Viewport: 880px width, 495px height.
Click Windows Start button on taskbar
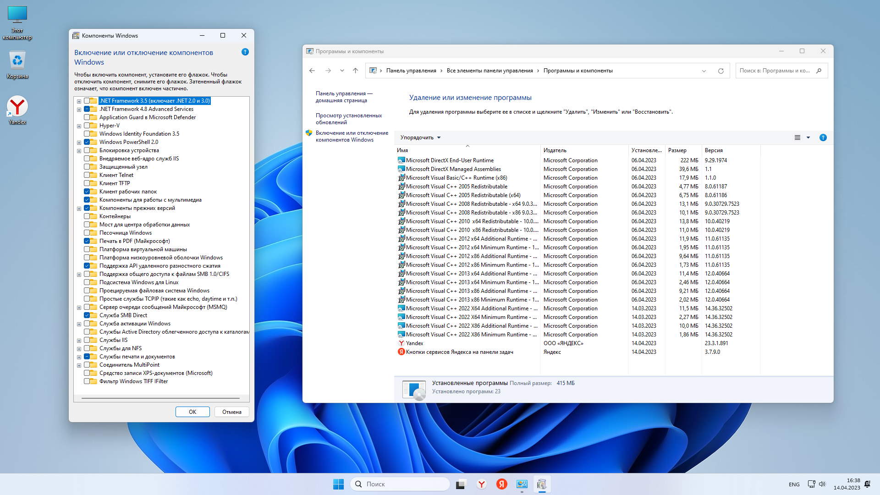[338, 484]
